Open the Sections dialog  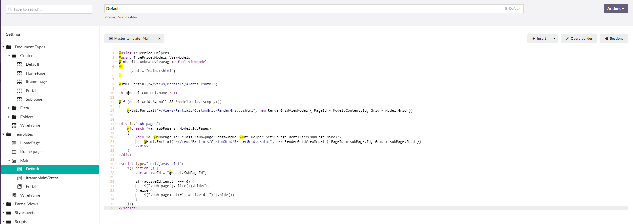pyautogui.click(x=614, y=39)
